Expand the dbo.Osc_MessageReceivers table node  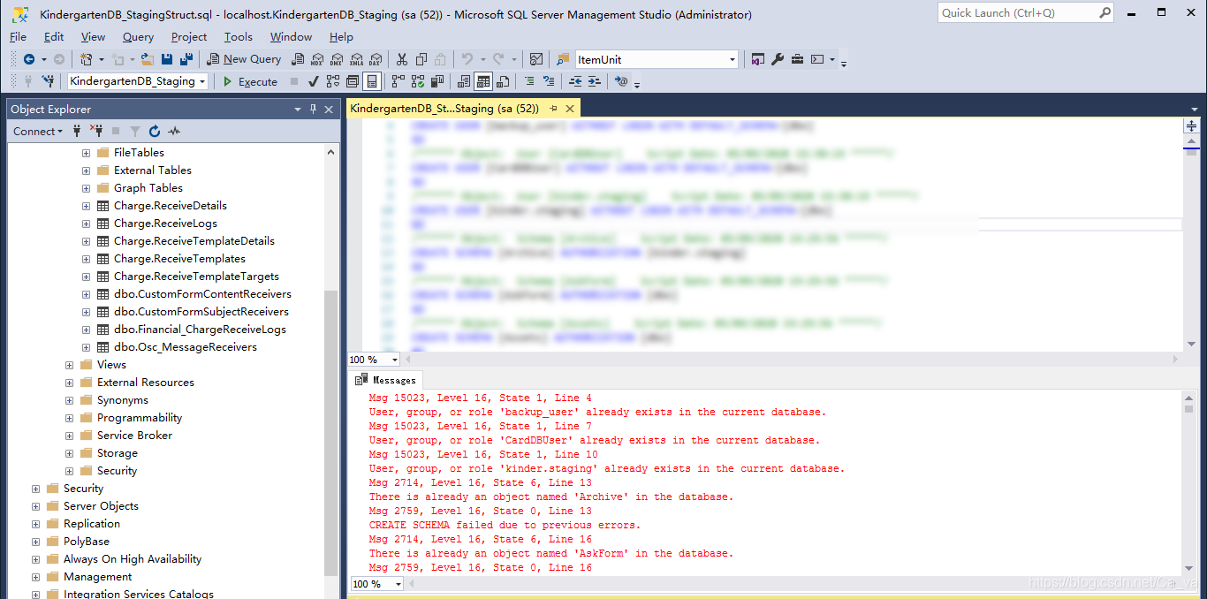[x=86, y=347]
